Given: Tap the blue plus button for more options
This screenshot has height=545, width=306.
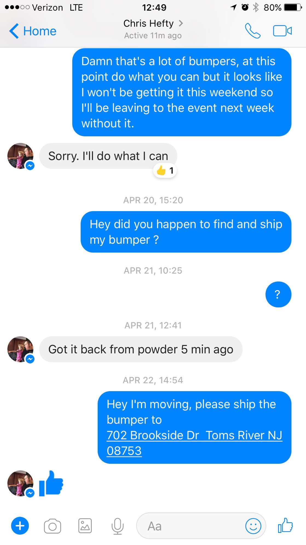Looking at the screenshot, I should tap(20, 526).
